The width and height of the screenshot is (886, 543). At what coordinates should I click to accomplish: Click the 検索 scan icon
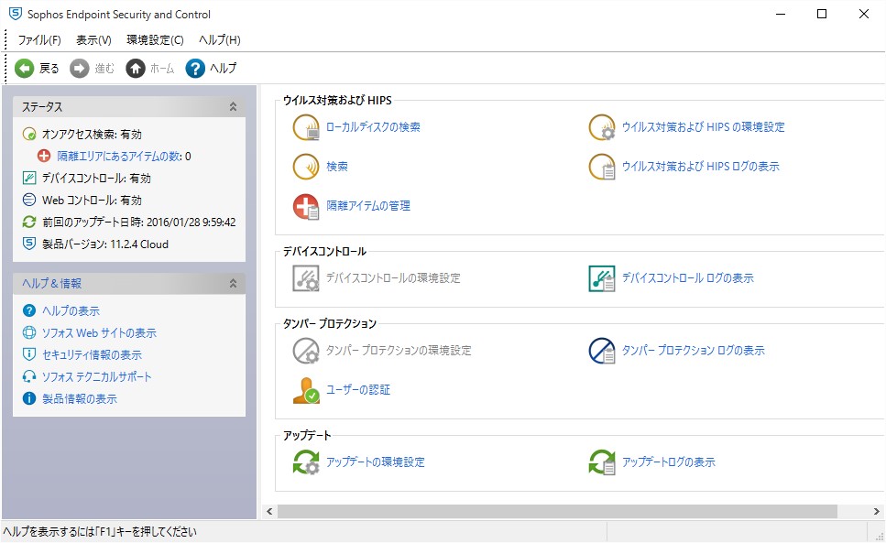click(x=306, y=167)
